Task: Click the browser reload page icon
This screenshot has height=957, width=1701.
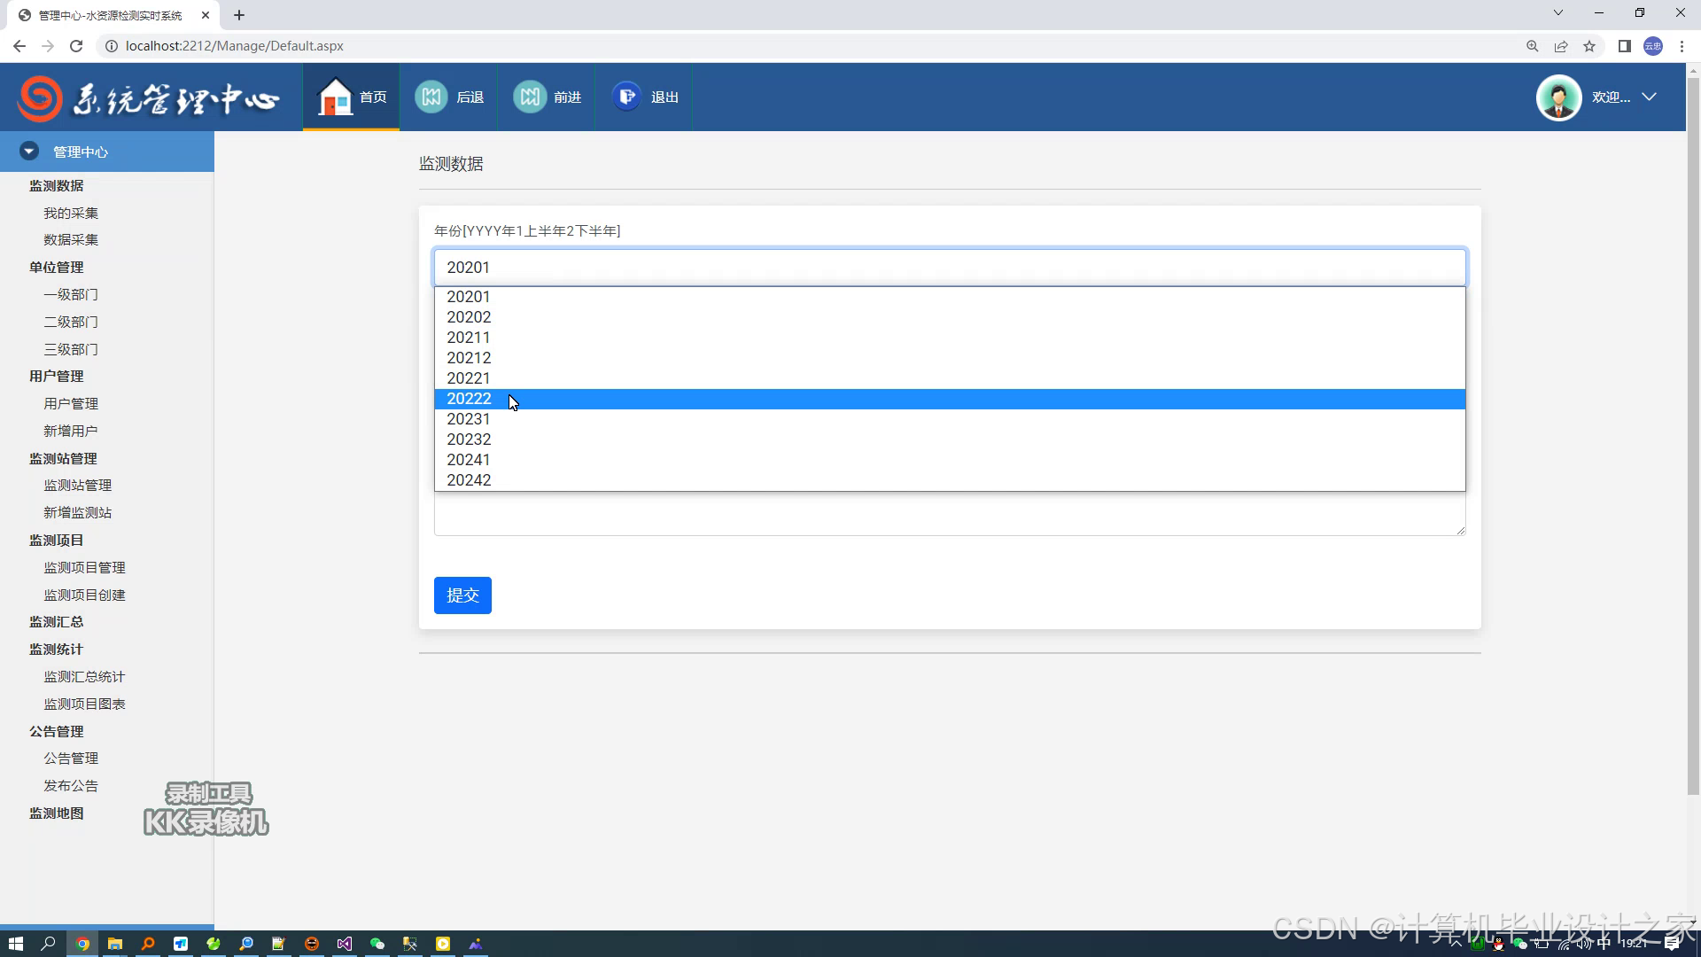Action: pyautogui.click(x=76, y=46)
